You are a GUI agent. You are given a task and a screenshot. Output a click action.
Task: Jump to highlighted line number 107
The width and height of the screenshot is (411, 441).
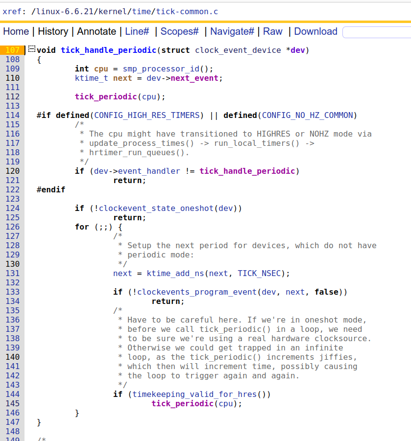coord(13,50)
